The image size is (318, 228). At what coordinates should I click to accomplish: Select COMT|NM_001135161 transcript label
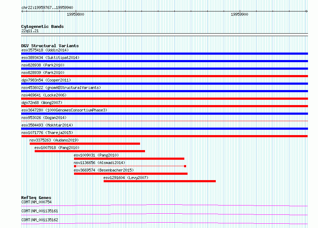pyautogui.click(x=40, y=211)
